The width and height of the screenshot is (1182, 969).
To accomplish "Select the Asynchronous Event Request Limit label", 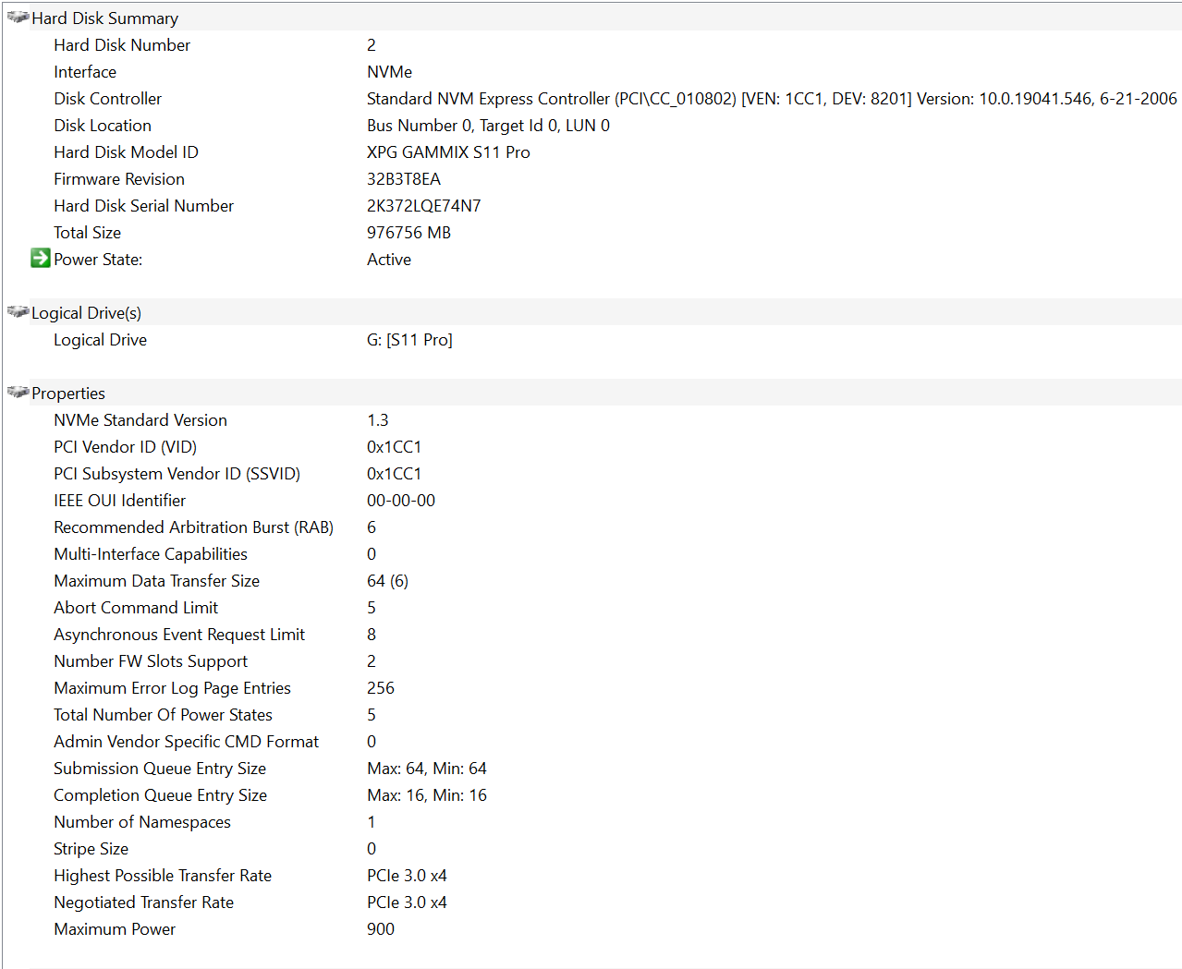I will point(179,635).
